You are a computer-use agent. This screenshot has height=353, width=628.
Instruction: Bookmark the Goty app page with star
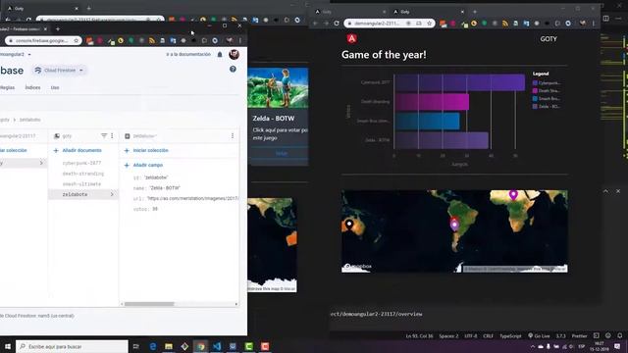click(x=430, y=24)
